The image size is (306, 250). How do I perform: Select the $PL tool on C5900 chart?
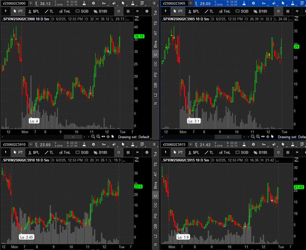pyautogui.click(x=34, y=11)
